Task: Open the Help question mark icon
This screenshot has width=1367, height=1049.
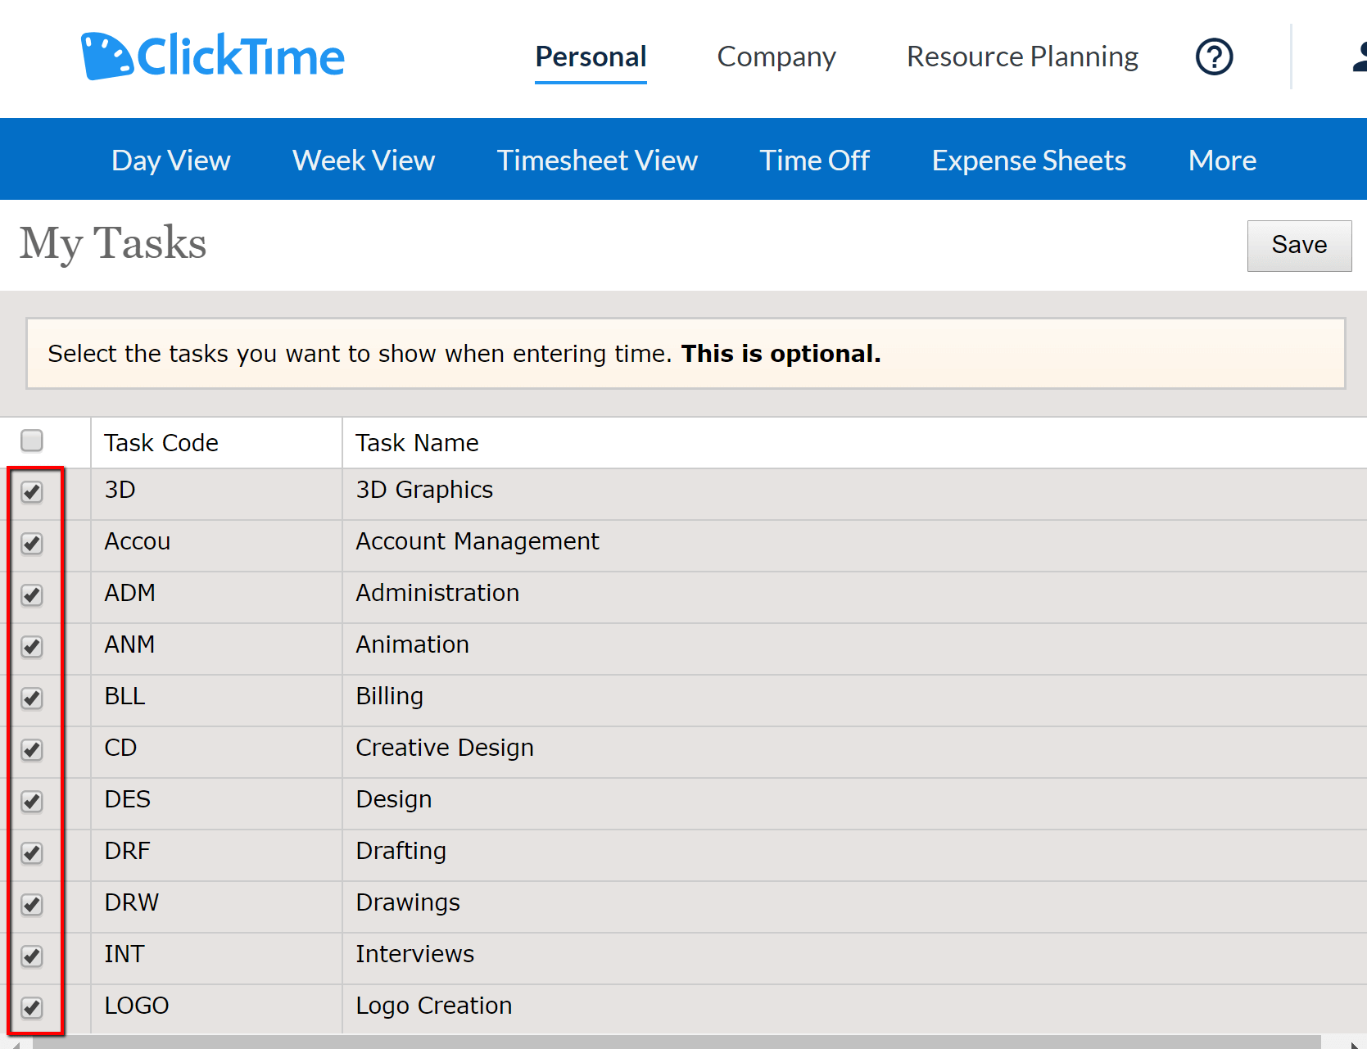Action: pyautogui.click(x=1214, y=57)
